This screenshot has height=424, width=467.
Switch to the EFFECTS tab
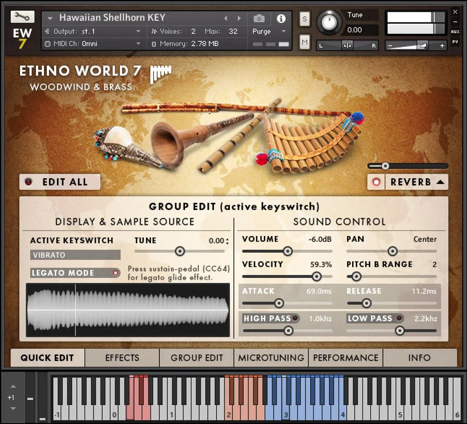(122, 358)
